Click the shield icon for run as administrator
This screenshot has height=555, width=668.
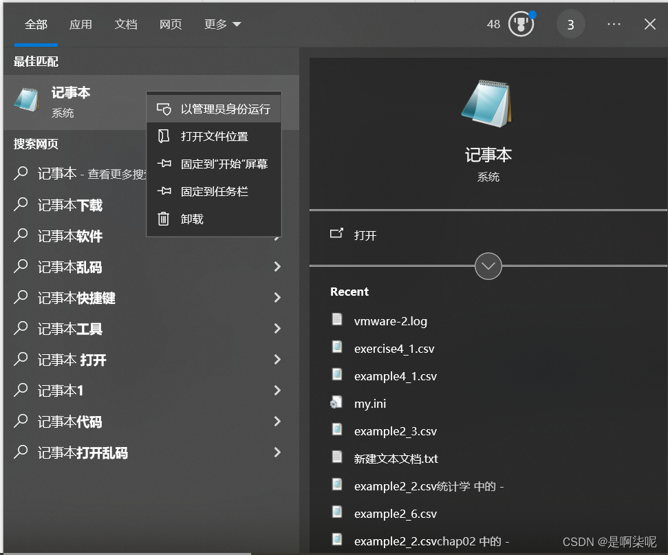click(164, 109)
